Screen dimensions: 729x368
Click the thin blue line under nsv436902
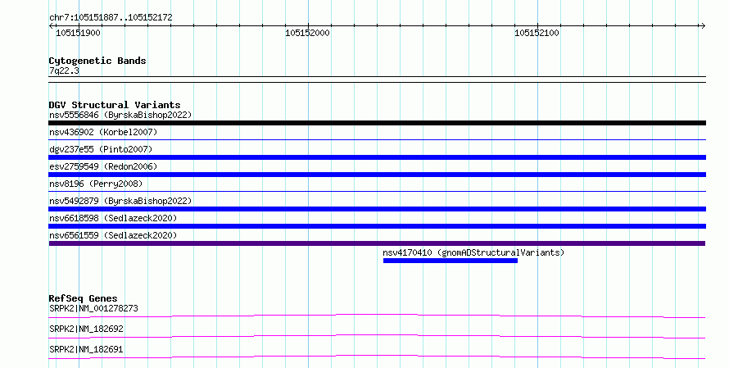pos(377,139)
